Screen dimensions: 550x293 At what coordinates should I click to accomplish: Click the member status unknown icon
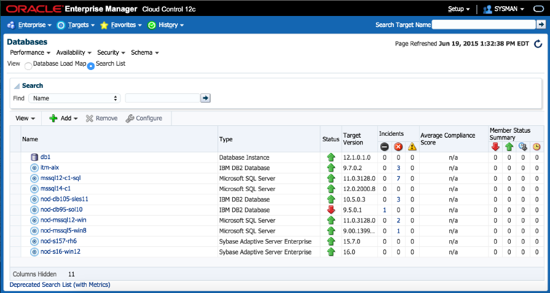(x=522, y=147)
